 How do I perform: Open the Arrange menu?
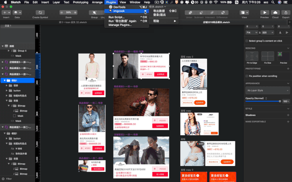pyautogui.click(x=97, y=2)
